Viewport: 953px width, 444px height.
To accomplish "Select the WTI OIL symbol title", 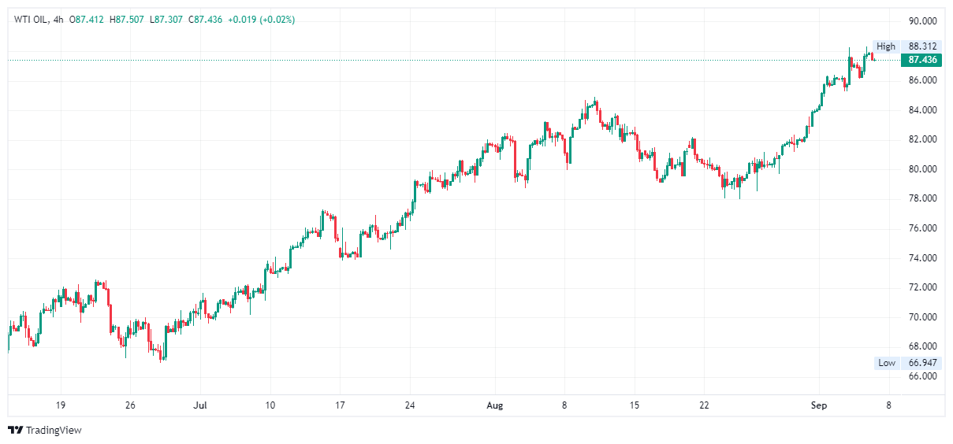I will [29, 19].
